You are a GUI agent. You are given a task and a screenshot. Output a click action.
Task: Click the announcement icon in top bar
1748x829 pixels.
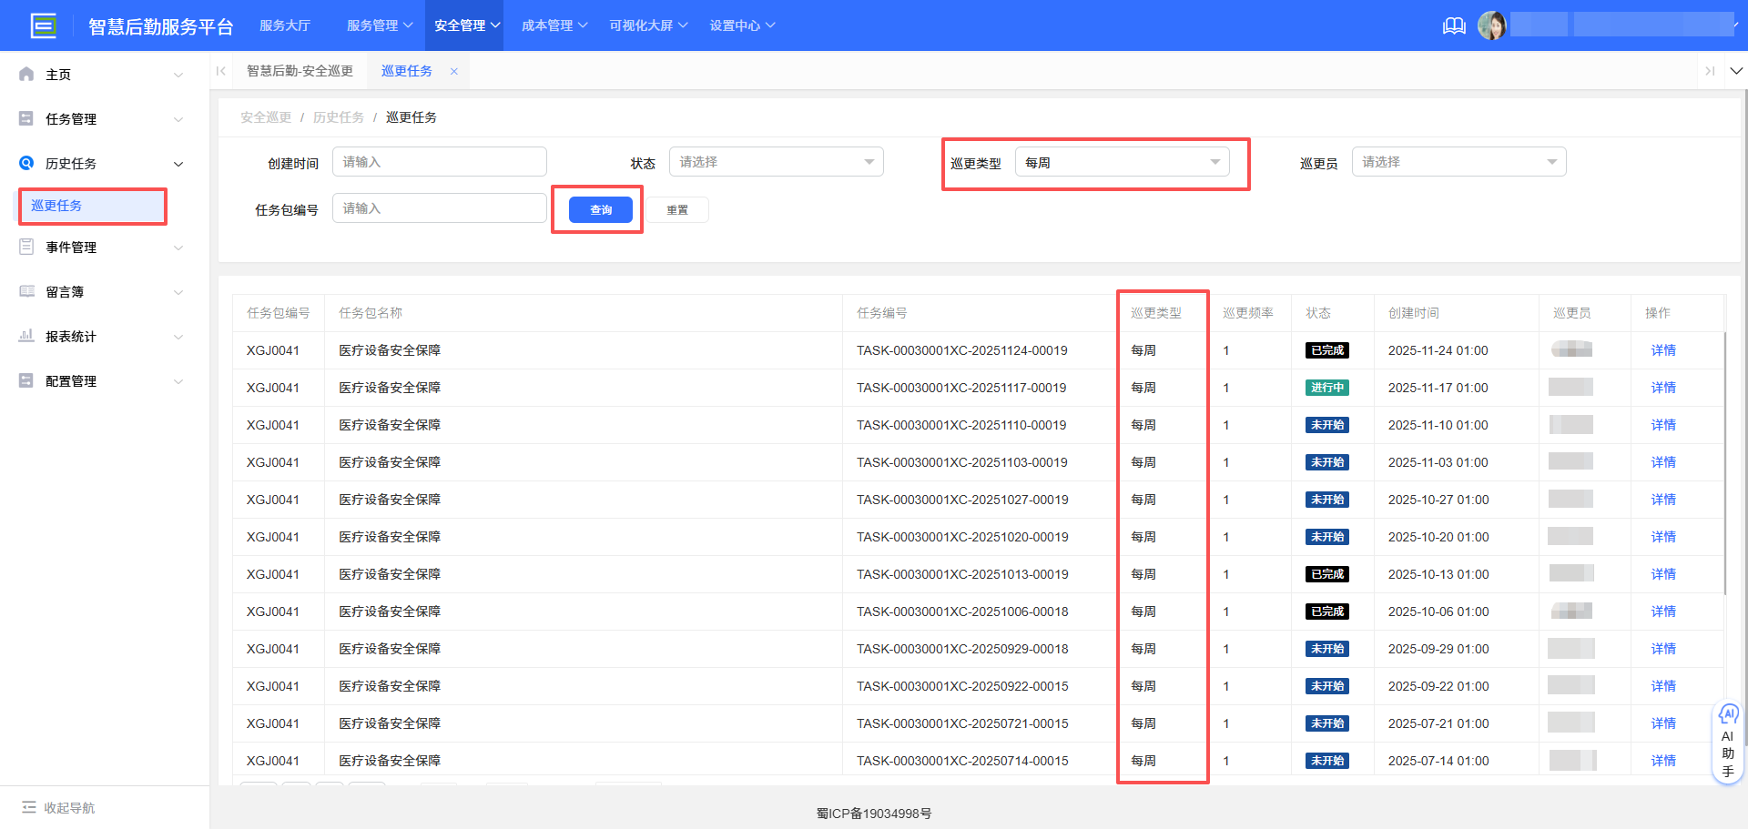(1453, 25)
